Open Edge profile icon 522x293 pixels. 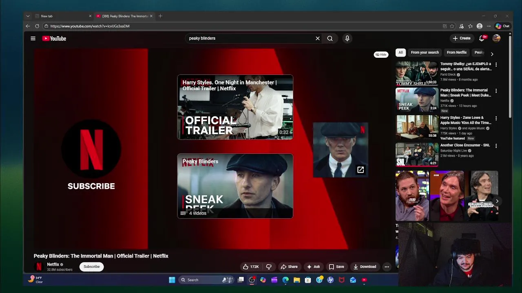click(x=480, y=26)
